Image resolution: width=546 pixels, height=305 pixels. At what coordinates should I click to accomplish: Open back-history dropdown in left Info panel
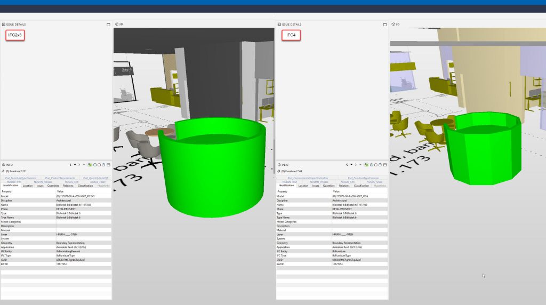point(75,165)
